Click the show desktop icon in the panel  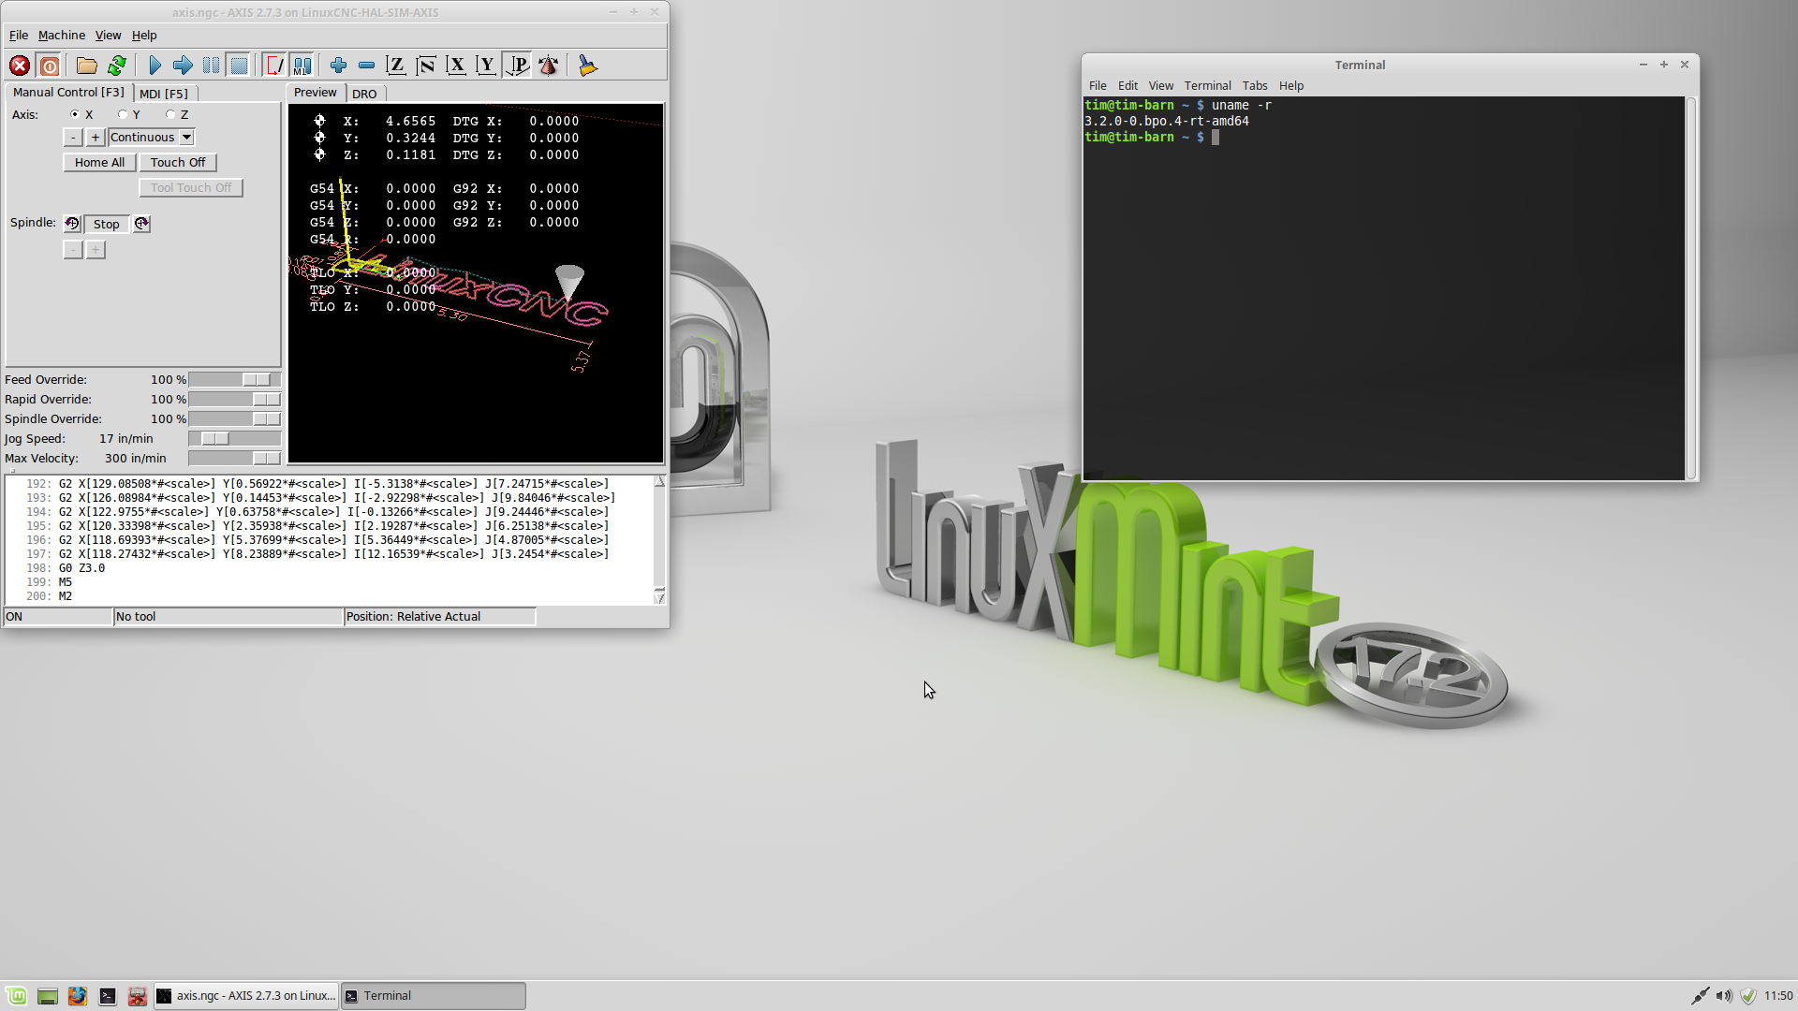coord(48,996)
